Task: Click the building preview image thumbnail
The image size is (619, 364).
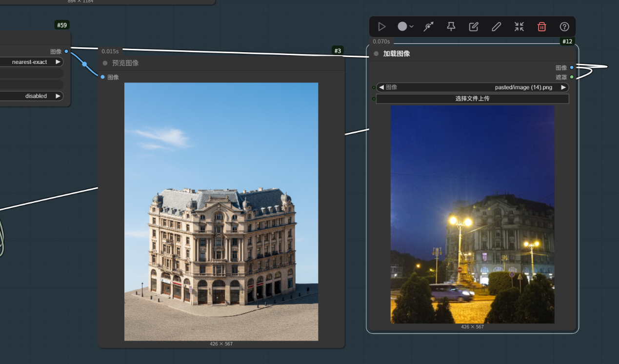Action: click(221, 211)
